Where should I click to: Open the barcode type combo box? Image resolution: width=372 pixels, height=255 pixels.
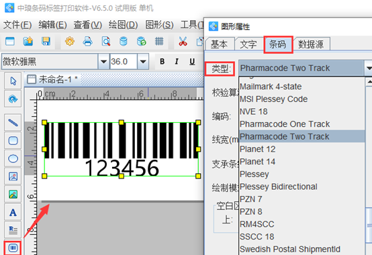306,68
